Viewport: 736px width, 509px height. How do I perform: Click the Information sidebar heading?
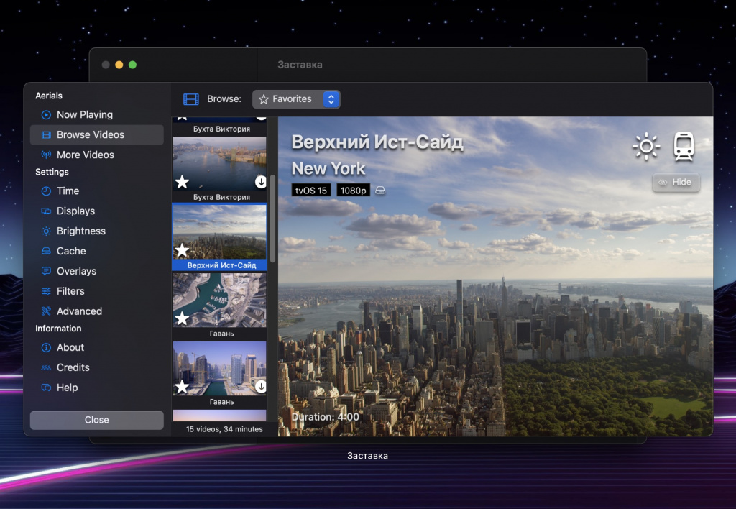coord(58,329)
